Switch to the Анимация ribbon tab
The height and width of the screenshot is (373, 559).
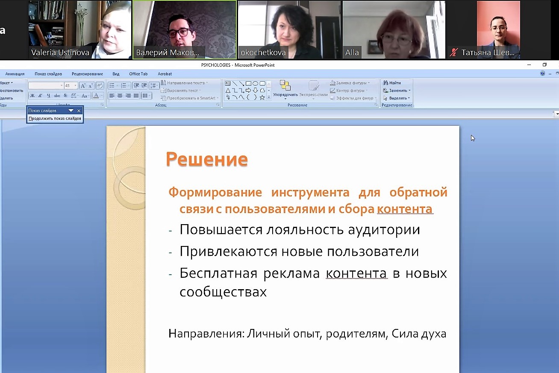pyautogui.click(x=15, y=74)
